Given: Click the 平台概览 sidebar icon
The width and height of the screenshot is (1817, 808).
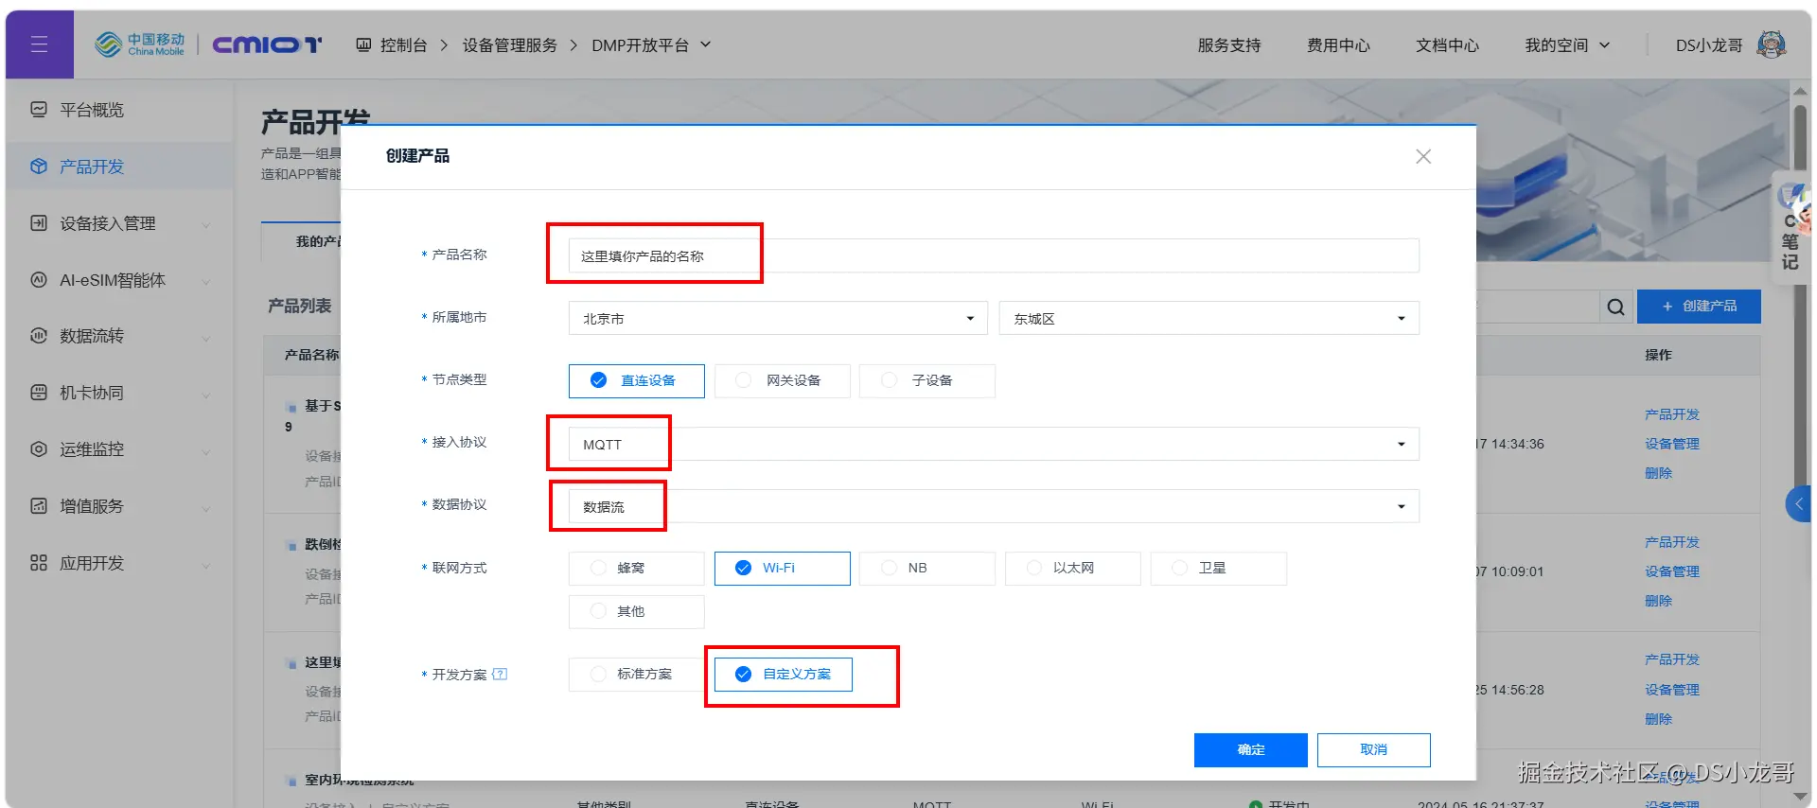Looking at the screenshot, I should click(x=39, y=110).
